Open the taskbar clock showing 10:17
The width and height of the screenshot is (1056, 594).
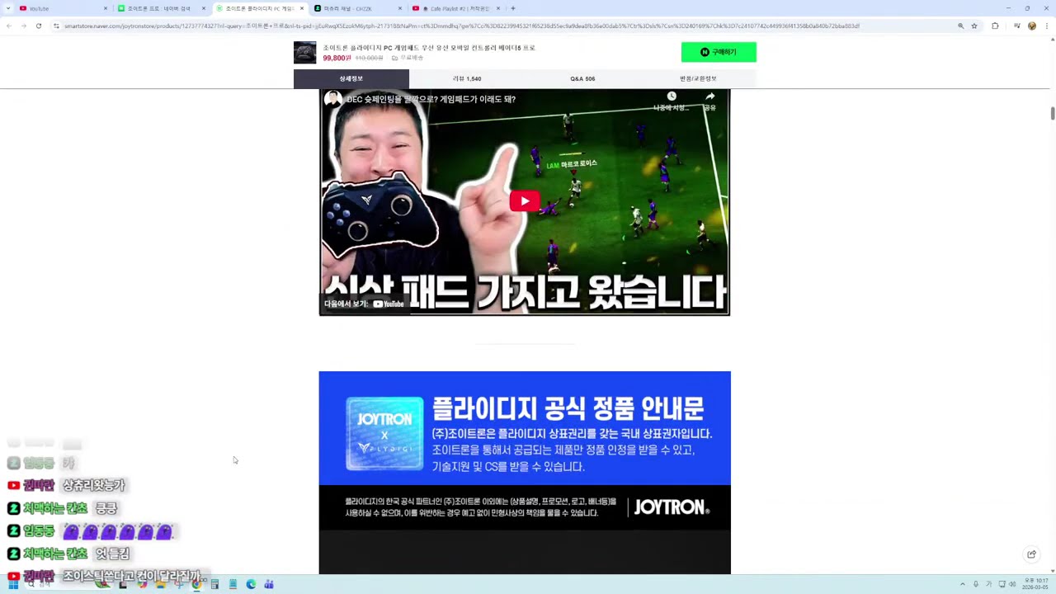click(1036, 584)
